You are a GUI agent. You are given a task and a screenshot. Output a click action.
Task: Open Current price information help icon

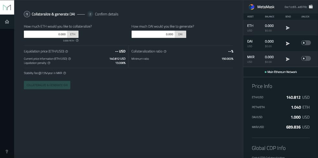tap(69, 59)
